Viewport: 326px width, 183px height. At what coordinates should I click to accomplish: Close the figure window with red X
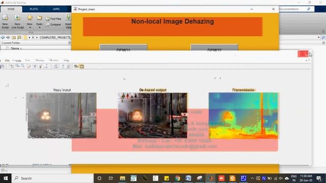tap(303, 54)
